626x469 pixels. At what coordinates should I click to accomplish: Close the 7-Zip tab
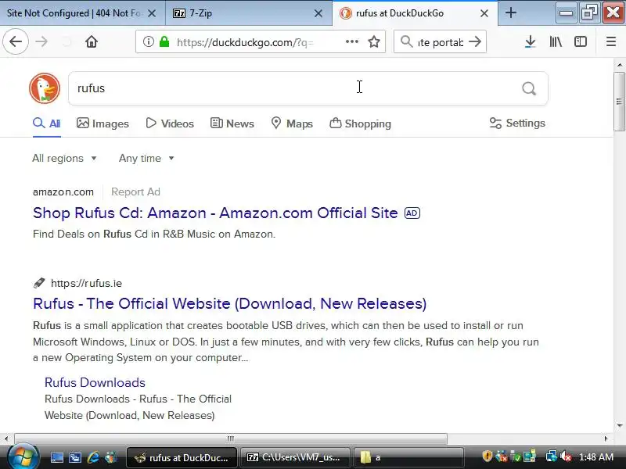tap(318, 13)
